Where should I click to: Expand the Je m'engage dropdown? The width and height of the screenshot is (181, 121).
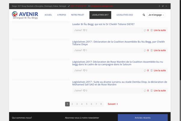[x=156, y=15]
